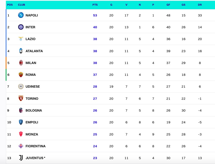215x164 pixels.
Task: Click the Fiorentina crest icon
Action: (x=21, y=146)
